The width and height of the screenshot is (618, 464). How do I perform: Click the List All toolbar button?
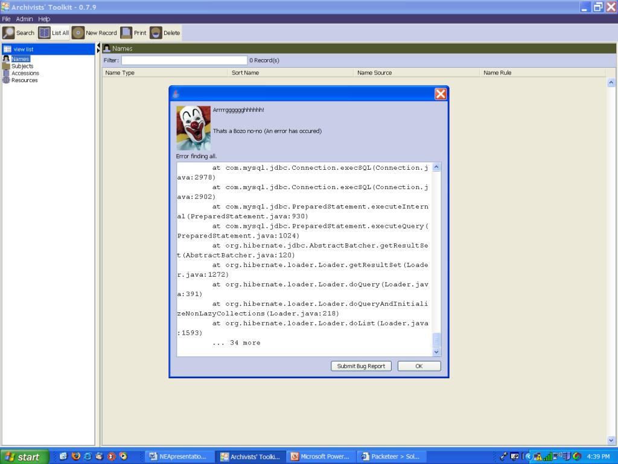coord(54,33)
